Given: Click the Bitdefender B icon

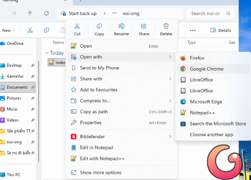Looking at the screenshot, I should coord(74,137).
